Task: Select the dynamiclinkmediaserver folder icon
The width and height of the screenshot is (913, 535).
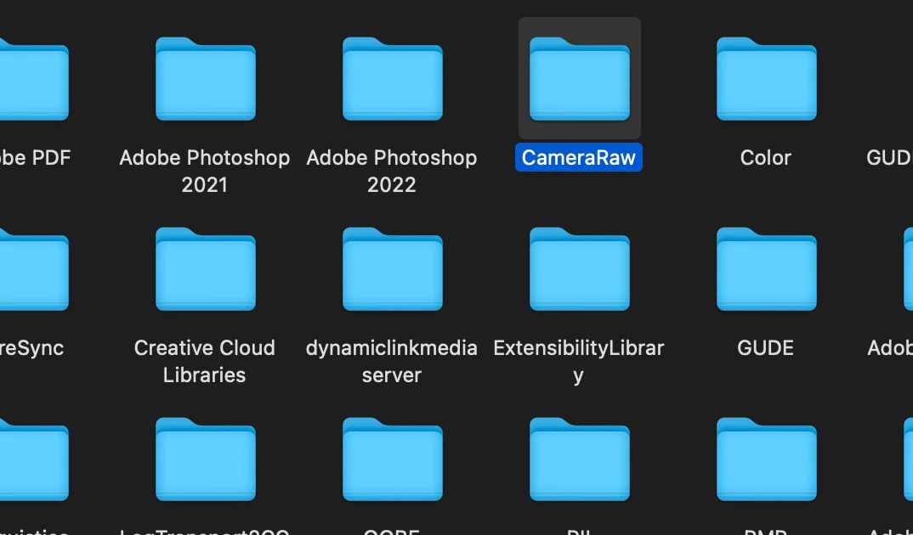Action: coord(393,268)
